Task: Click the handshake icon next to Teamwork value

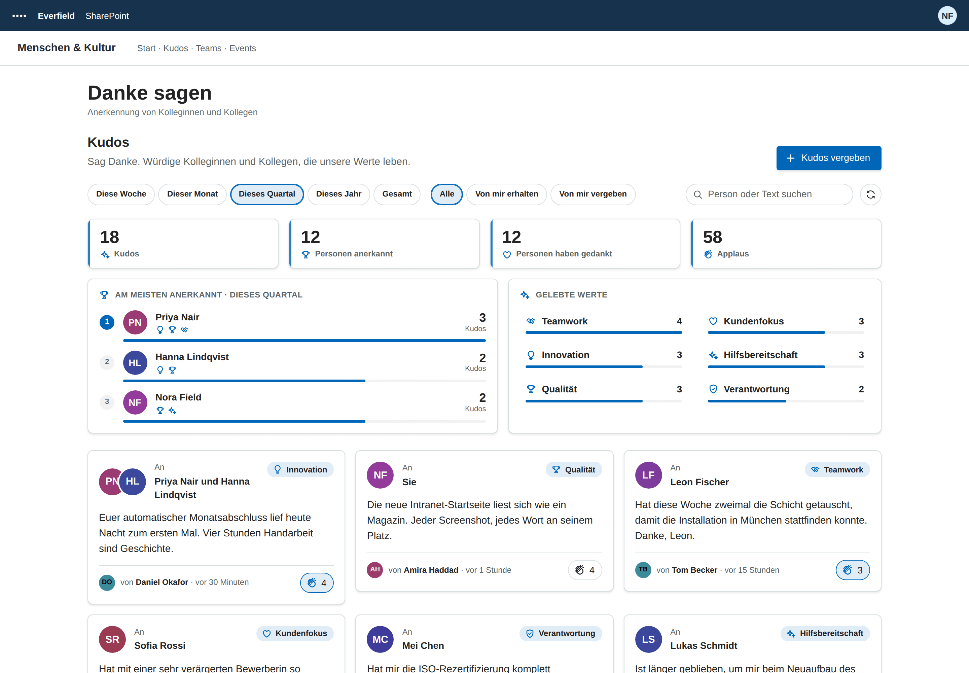Action: coord(531,321)
